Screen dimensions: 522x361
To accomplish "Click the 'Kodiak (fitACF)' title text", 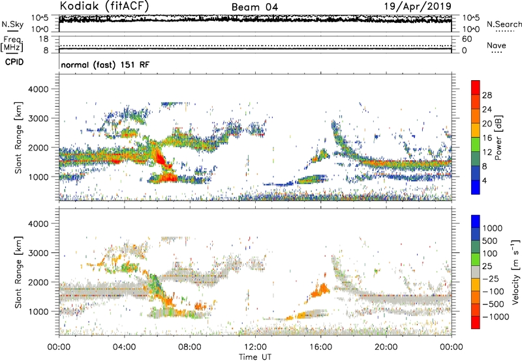I will (x=104, y=6).
